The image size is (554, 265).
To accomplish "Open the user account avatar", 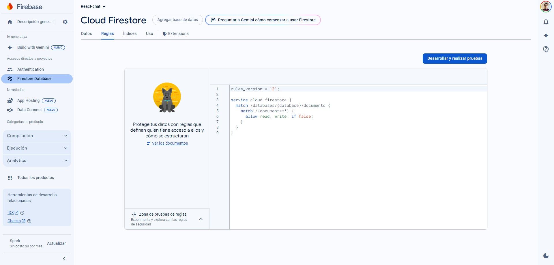I will (x=546, y=7).
